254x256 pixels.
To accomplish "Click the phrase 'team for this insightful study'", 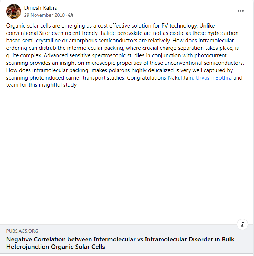I will click(x=42, y=85).
